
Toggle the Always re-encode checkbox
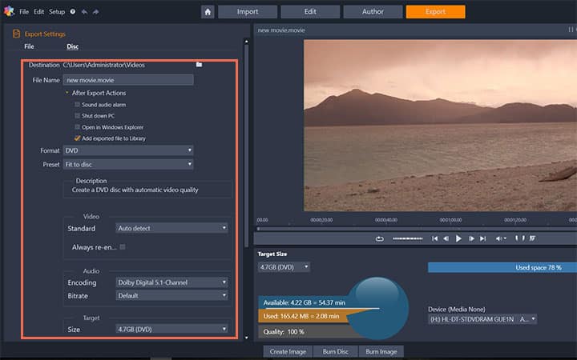point(123,247)
